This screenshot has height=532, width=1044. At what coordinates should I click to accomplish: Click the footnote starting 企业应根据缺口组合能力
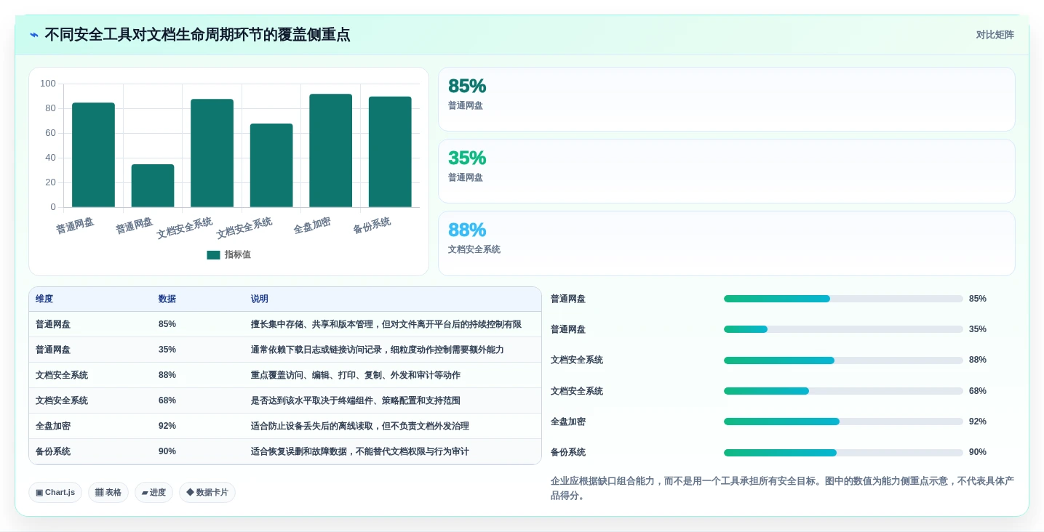coord(782,488)
